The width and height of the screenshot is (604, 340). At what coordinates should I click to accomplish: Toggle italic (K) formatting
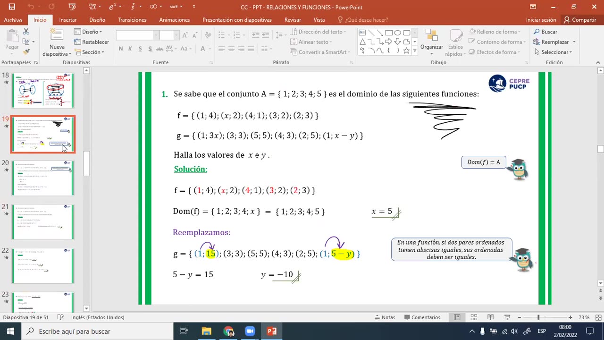pos(131,49)
